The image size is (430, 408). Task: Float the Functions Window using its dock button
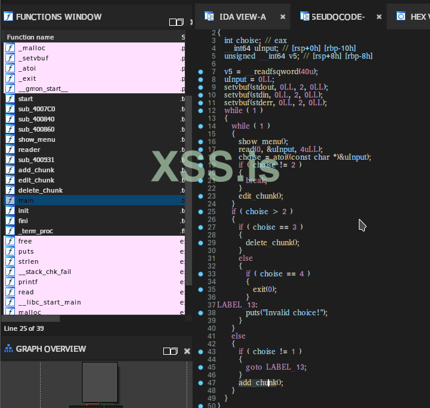coord(176,22)
